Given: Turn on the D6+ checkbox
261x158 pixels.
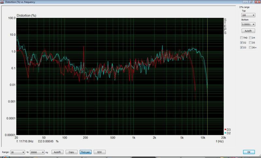Looking at the screenshot, I should 250,47.
